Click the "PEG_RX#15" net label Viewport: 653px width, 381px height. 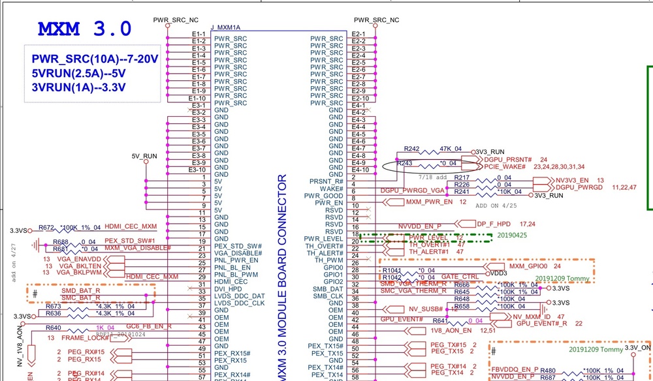coord(86,352)
